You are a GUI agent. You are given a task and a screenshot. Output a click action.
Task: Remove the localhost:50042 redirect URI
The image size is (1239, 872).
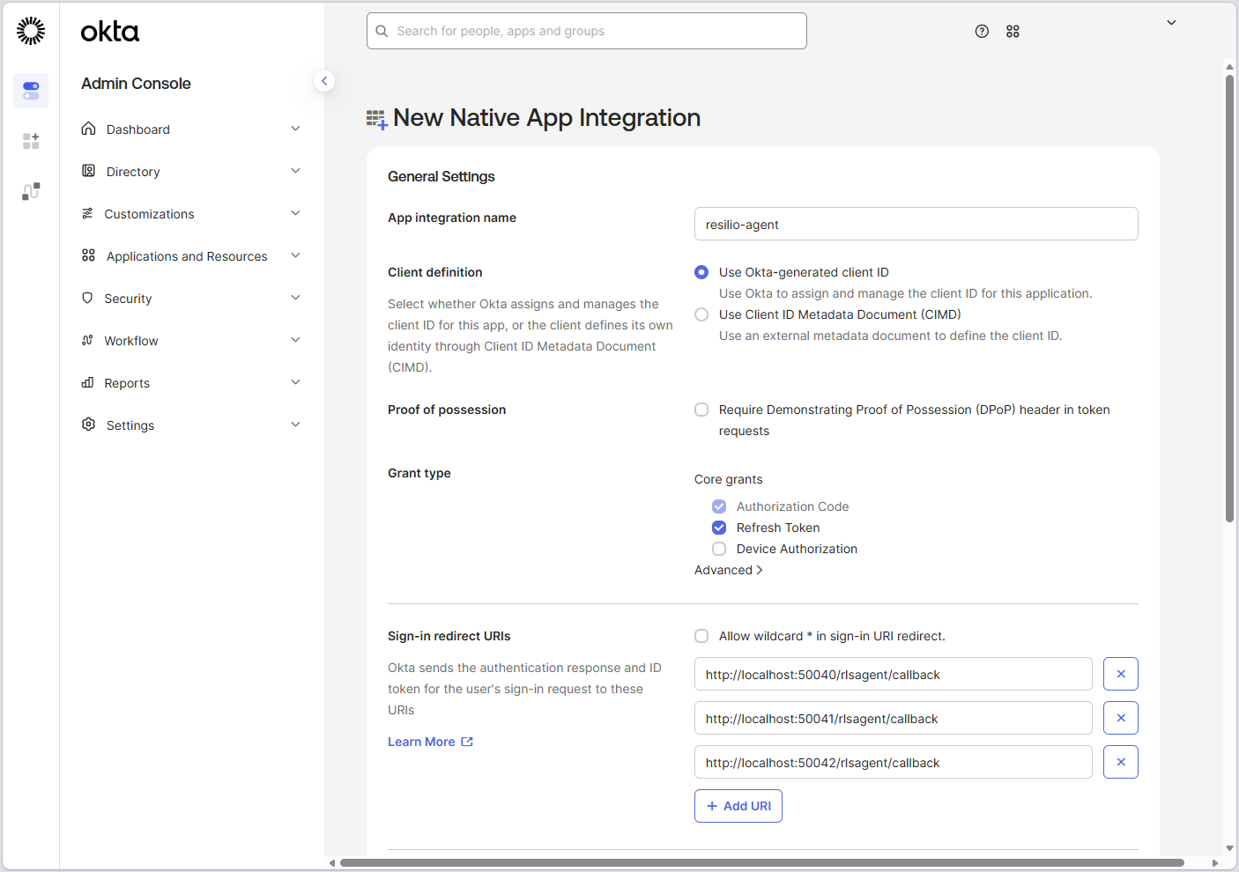(x=1121, y=762)
